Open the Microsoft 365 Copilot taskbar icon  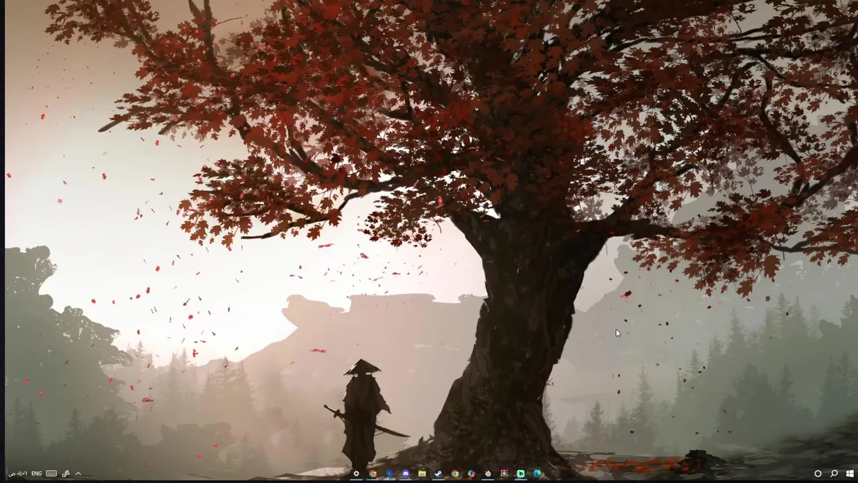pyautogui.click(x=471, y=474)
